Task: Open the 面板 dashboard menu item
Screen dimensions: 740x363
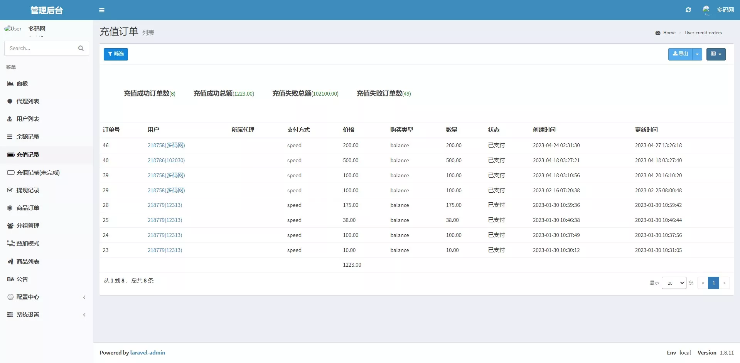Action: [22, 84]
